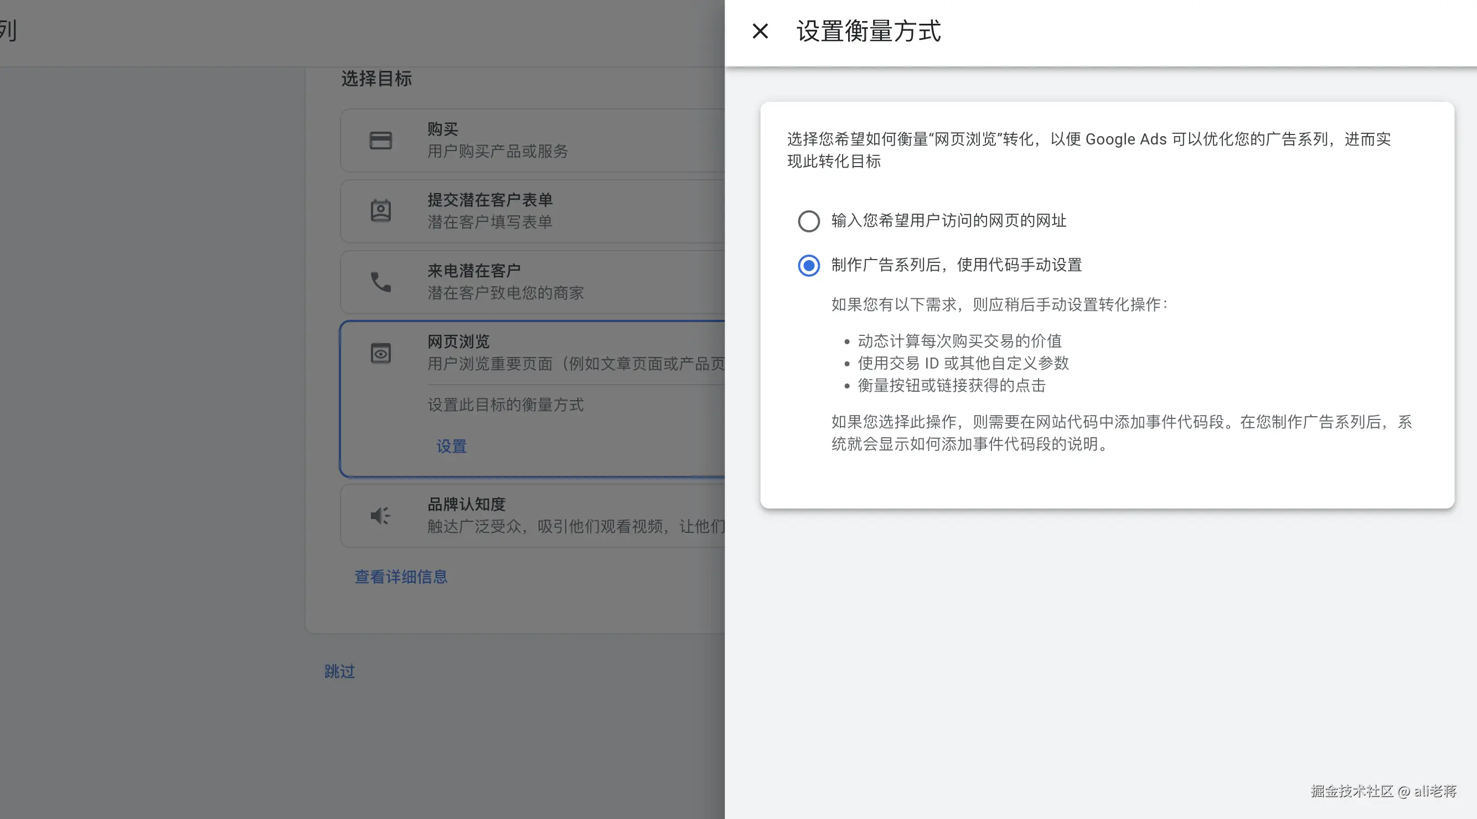Viewport: 1477px width, 819px height.
Task: Click the eye page icon for 网页浏览
Action: point(380,353)
